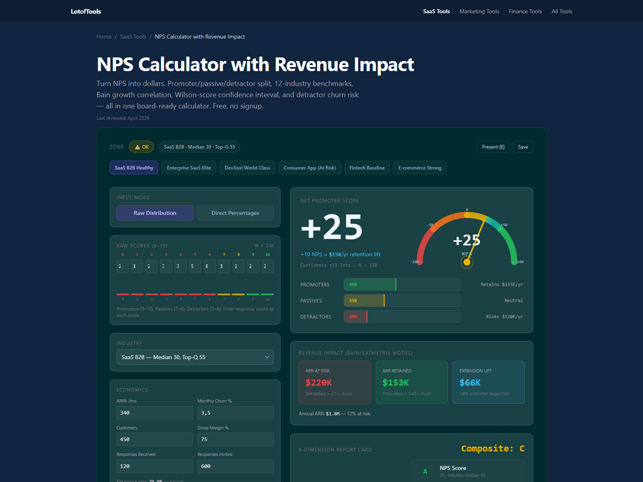Open Finance Tools in the navigation

coord(525,11)
